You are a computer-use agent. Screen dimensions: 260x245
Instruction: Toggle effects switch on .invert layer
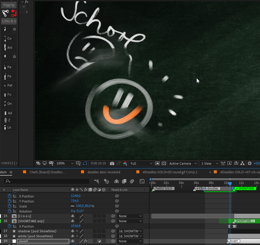tap(86, 241)
